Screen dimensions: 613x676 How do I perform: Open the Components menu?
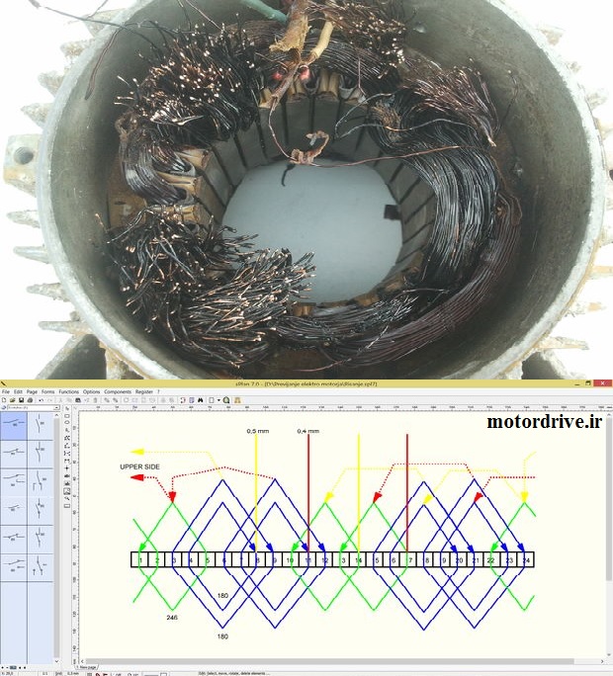pyautogui.click(x=118, y=392)
